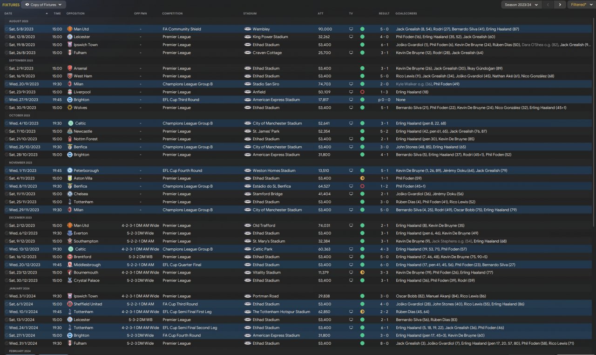
Task: Tick the selection circle for Wed, 31/1/2024 Fulham
Action: 7,343
